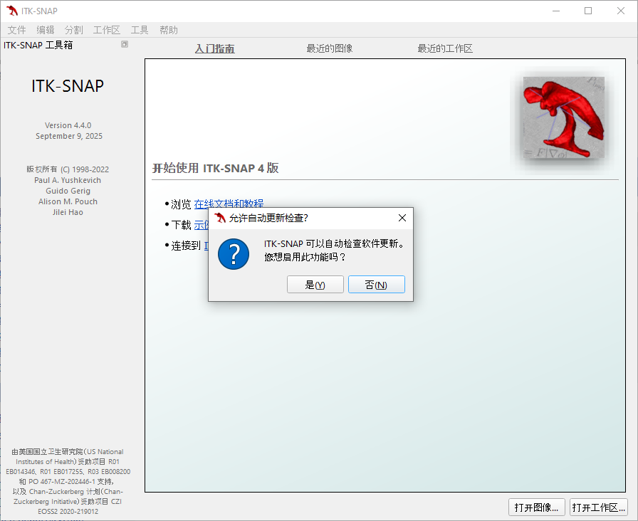This screenshot has width=638, height=521.
Task: Close the 允许自动更新检查 dialog
Action: tap(402, 218)
